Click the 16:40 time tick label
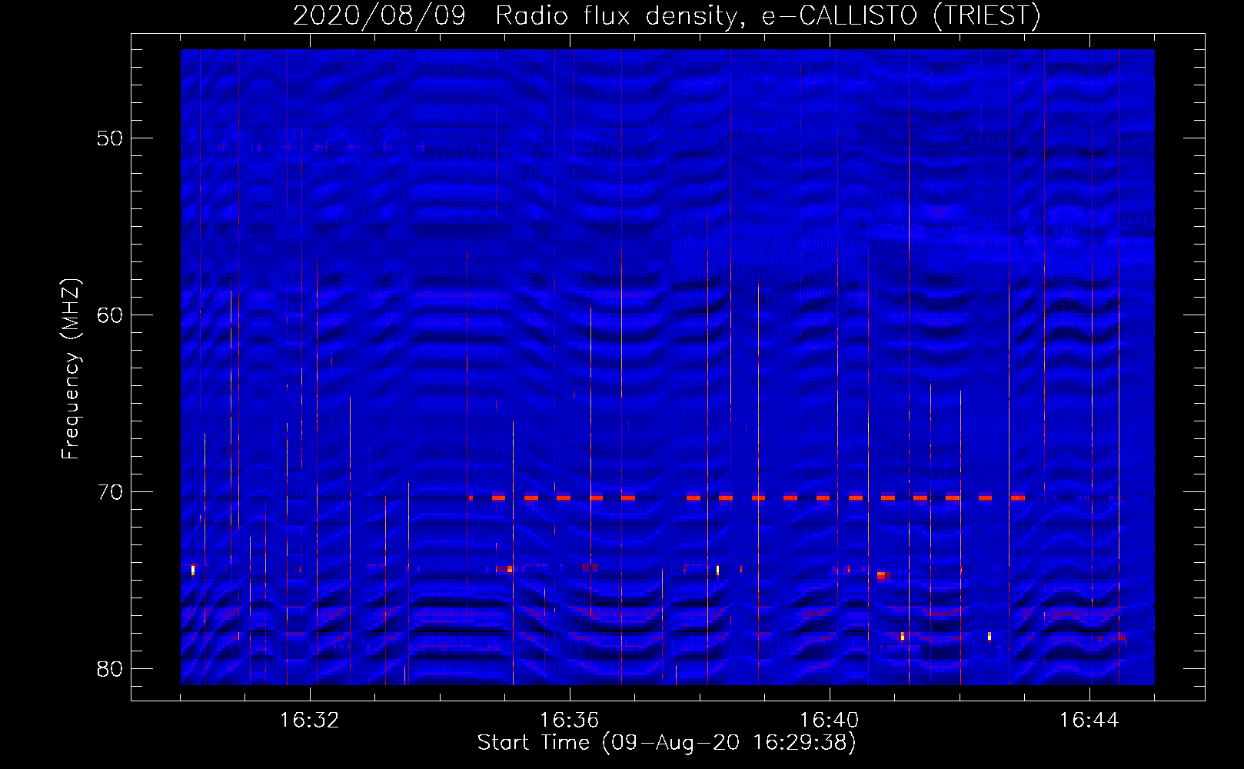The height and width of the screenshot is (769, 1244). coord(830,721)
